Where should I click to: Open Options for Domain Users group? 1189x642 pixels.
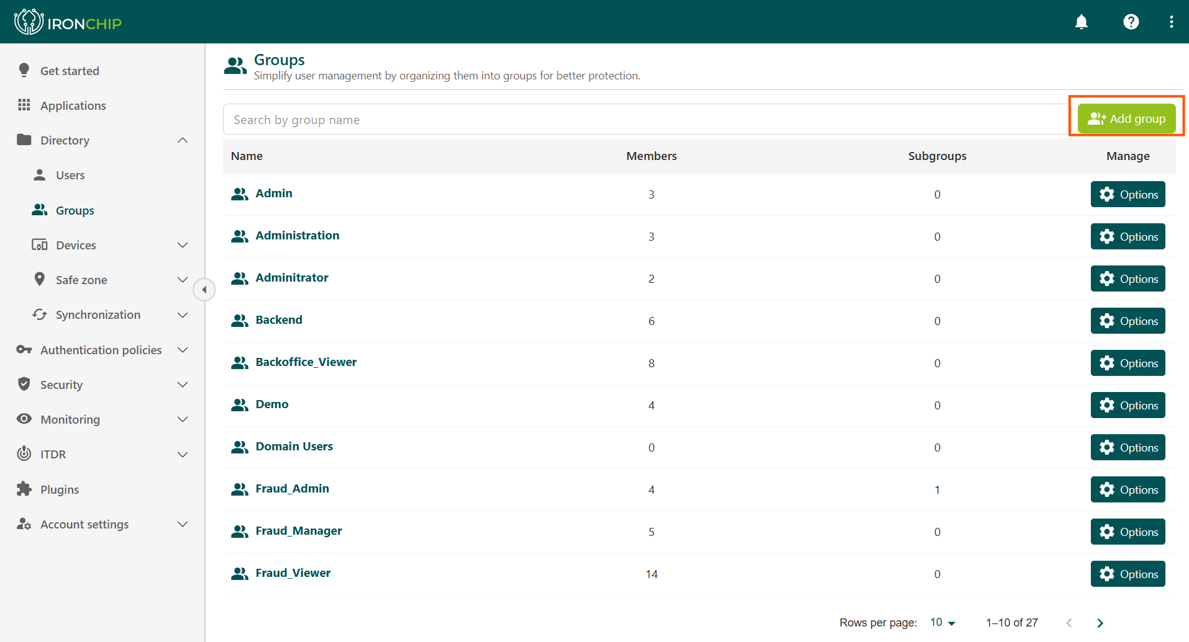click(1127, 447)
